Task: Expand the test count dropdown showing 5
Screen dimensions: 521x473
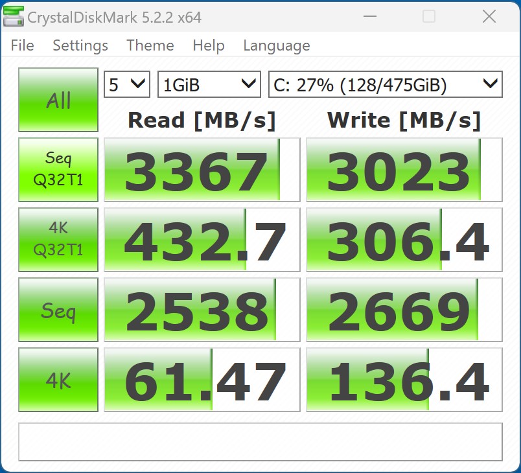Action: 127,84
